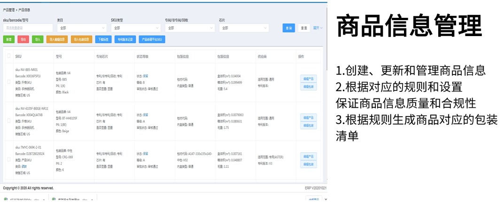Open the 专利/非专利/回收 dropdown

(x=190, y=28)
